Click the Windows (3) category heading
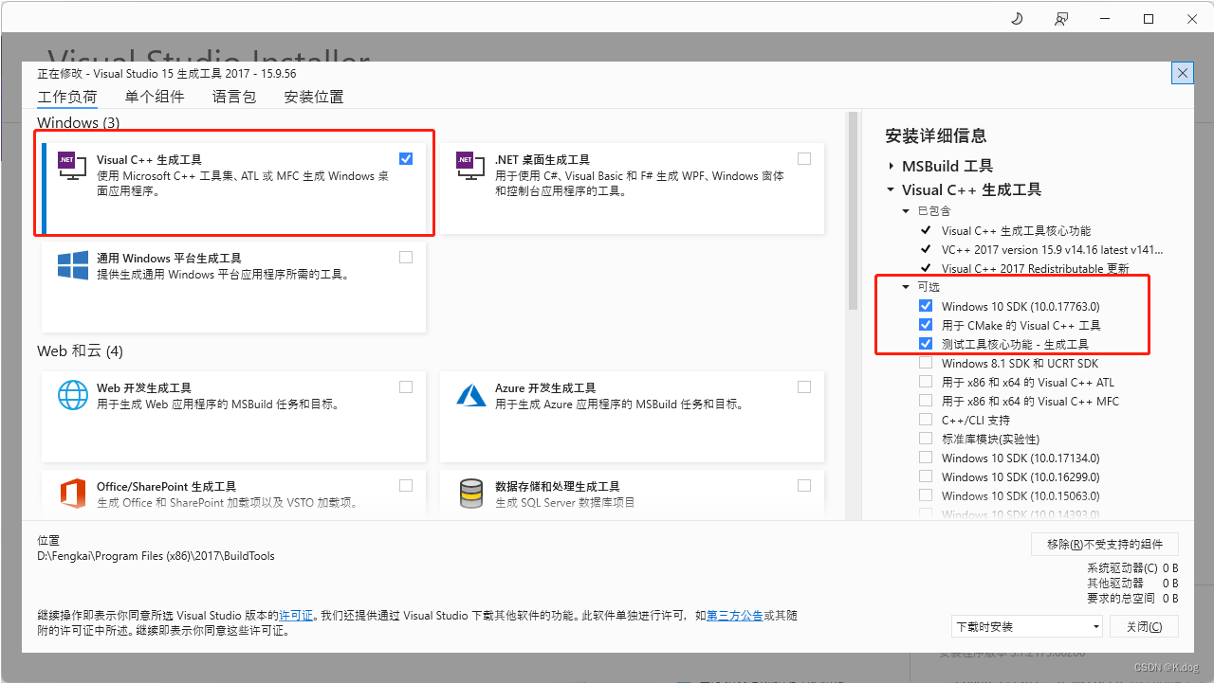This screenshot has height=683, width=1214. (79, 122)
